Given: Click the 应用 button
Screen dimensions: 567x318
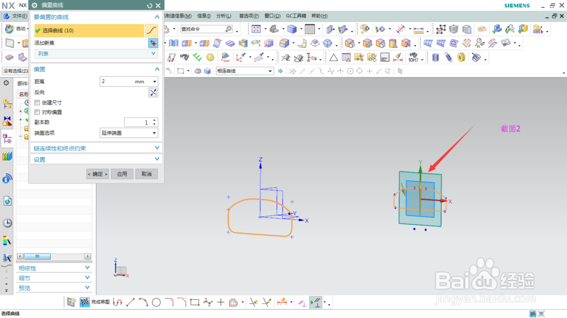Looking at the screenshot, I should 122,174.
